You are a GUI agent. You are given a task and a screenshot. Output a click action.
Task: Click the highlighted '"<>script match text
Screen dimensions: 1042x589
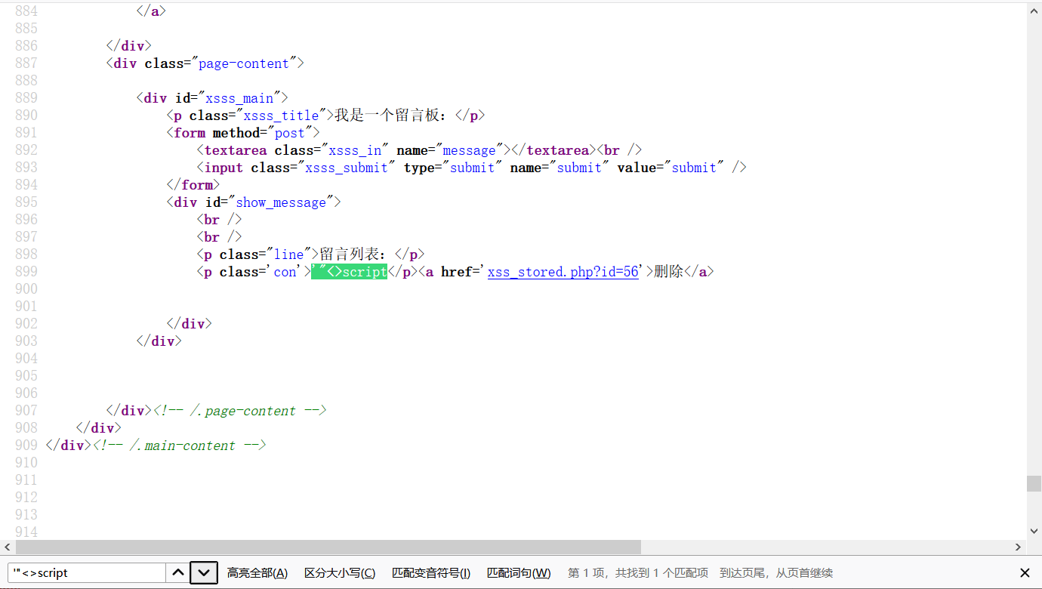(350, 272)
